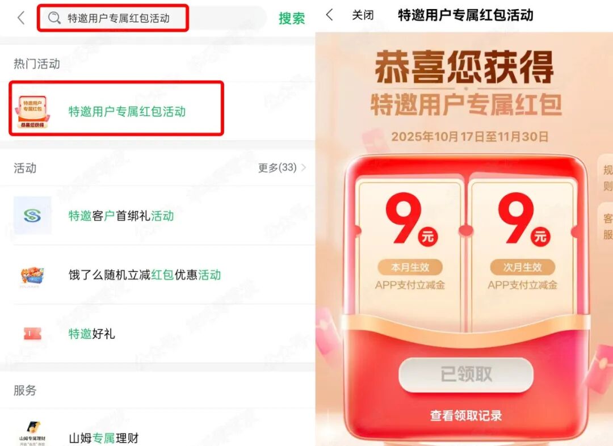
Task: Open the 客服 side tab
Action: pos(606,227)
